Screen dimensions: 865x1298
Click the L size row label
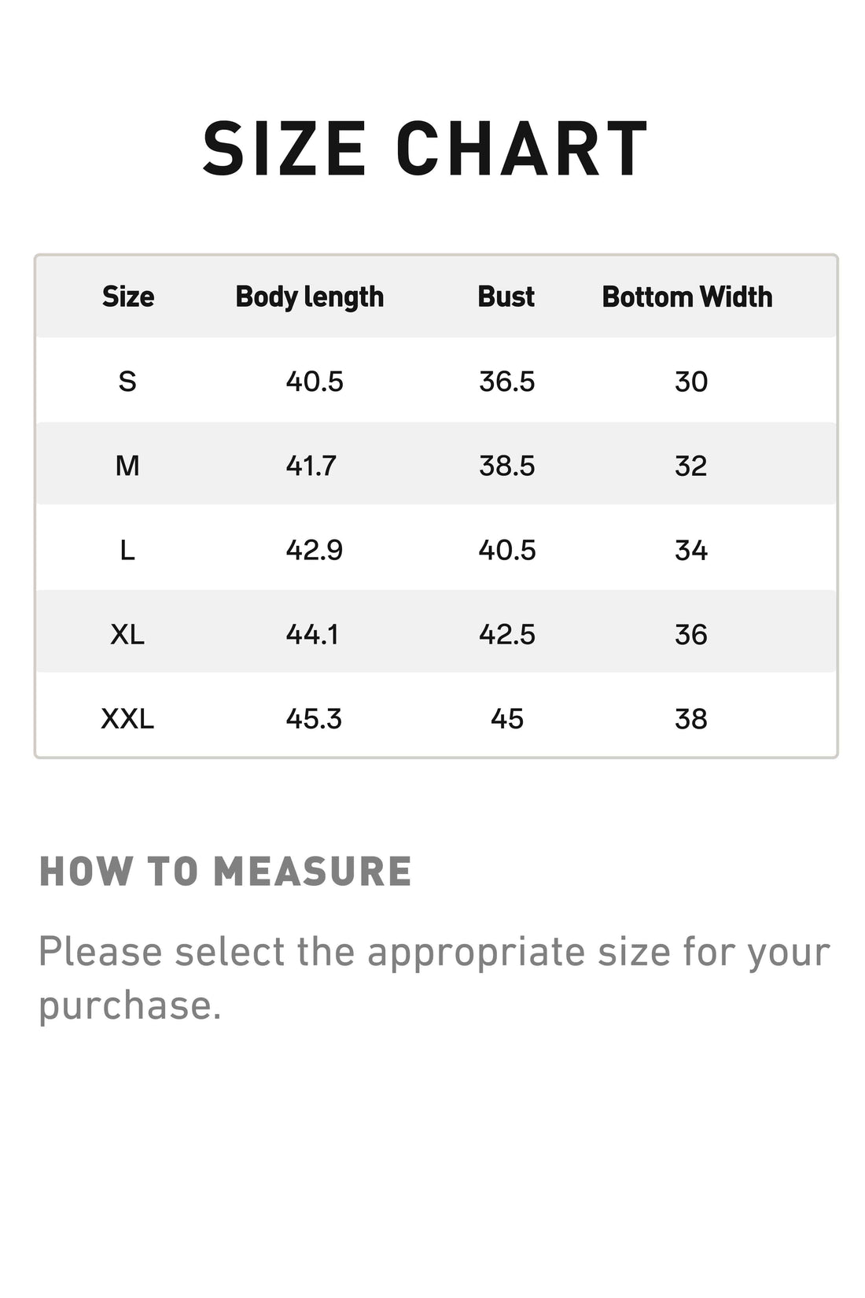pos(127,550)
